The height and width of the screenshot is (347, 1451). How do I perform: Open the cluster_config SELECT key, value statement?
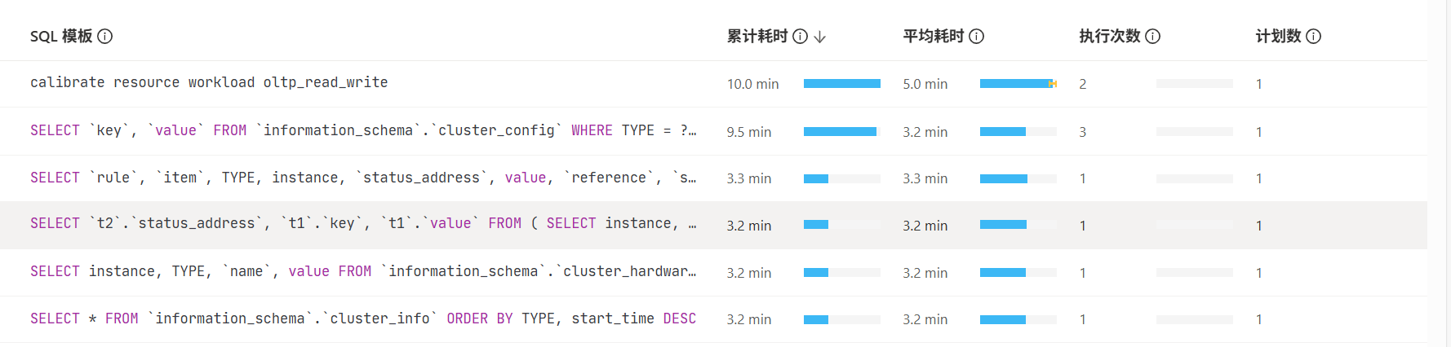[x=363, y=130]
